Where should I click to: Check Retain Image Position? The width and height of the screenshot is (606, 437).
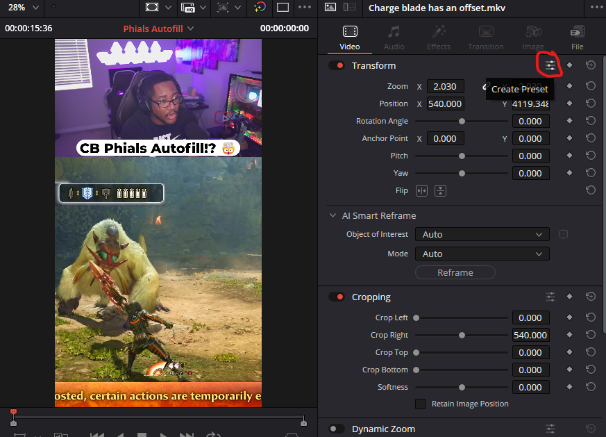pos(420,404)
